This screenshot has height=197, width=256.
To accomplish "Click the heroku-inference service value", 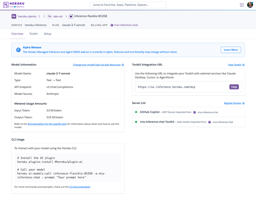I will [x=36, y=25].
